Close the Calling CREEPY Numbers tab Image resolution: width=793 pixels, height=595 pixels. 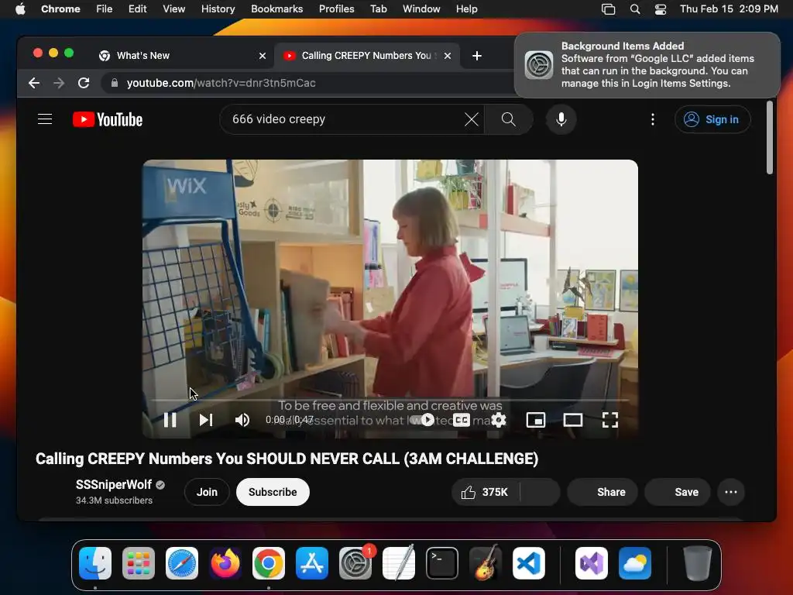click(447, 56)
